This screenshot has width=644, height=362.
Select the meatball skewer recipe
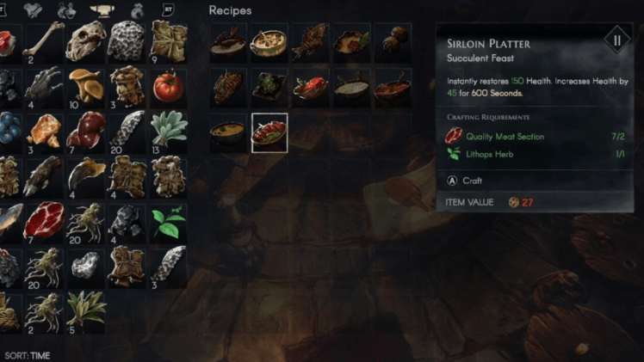(393, 43)
